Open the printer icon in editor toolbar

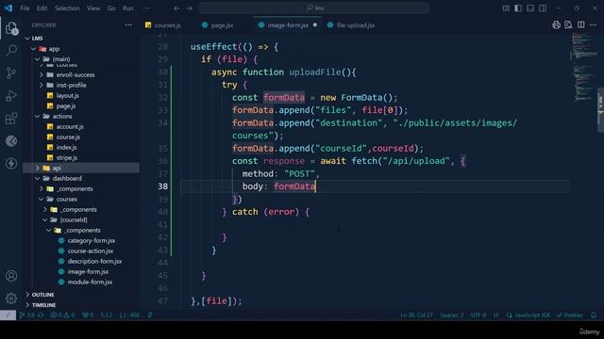(x=556, y=25)
